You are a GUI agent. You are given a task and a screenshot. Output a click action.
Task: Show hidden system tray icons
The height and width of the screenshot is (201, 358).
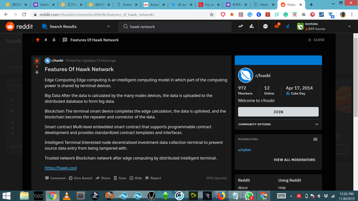click(291, 196)
